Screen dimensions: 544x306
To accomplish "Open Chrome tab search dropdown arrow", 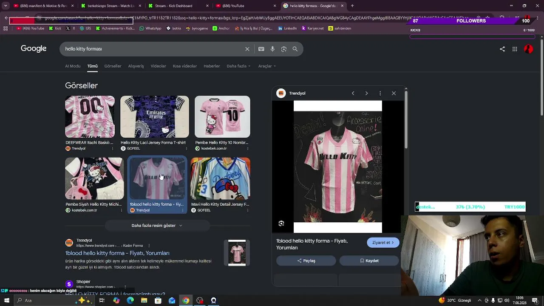I will pyautogui.click(x=6, y=6).
